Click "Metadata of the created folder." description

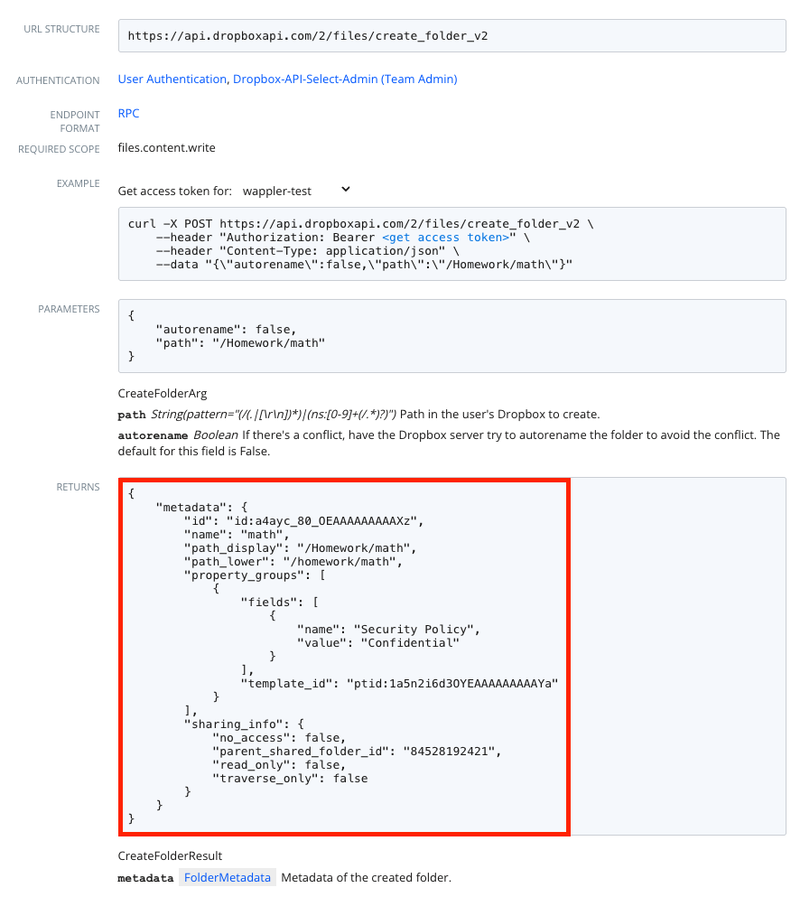[x=366, y=877]
